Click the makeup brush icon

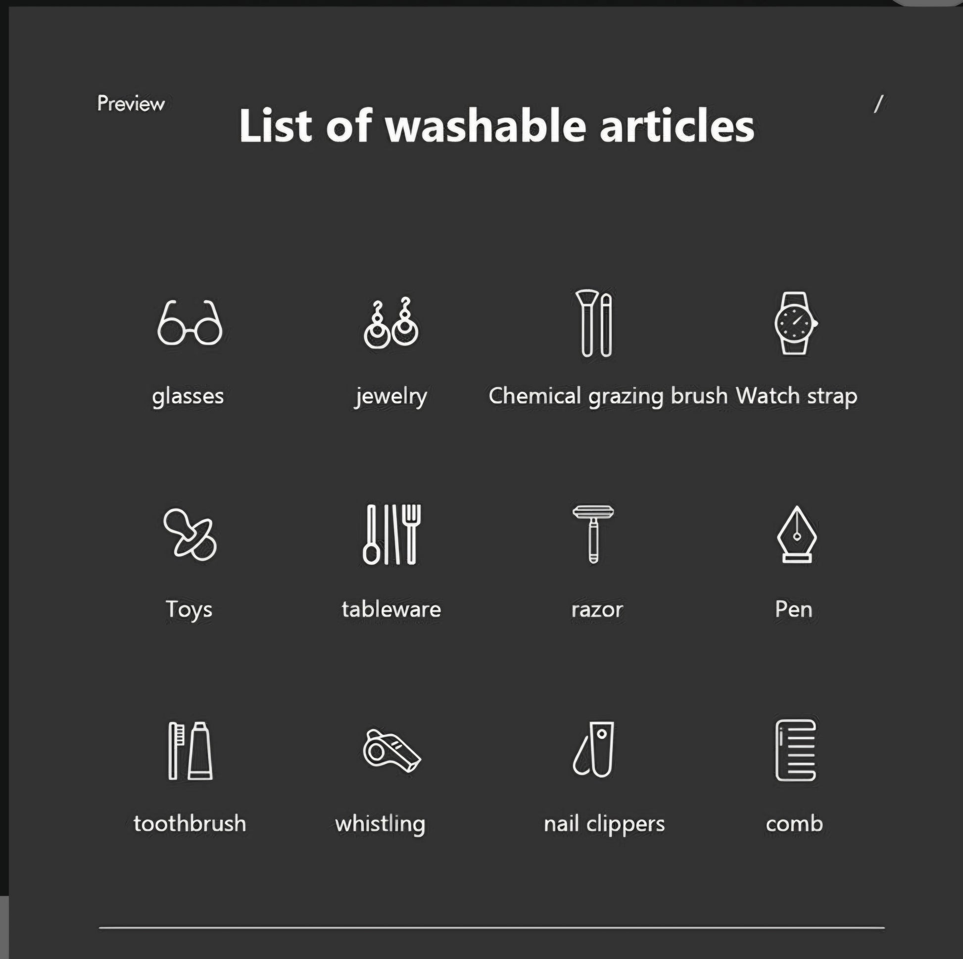pos(595,323)
